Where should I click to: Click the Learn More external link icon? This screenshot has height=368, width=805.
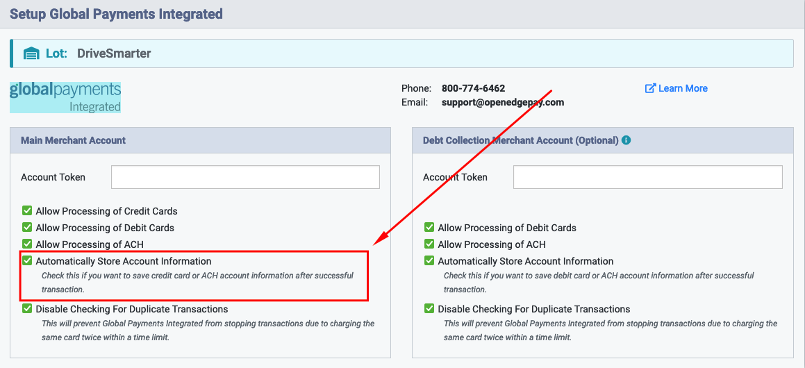pos(651,88)
